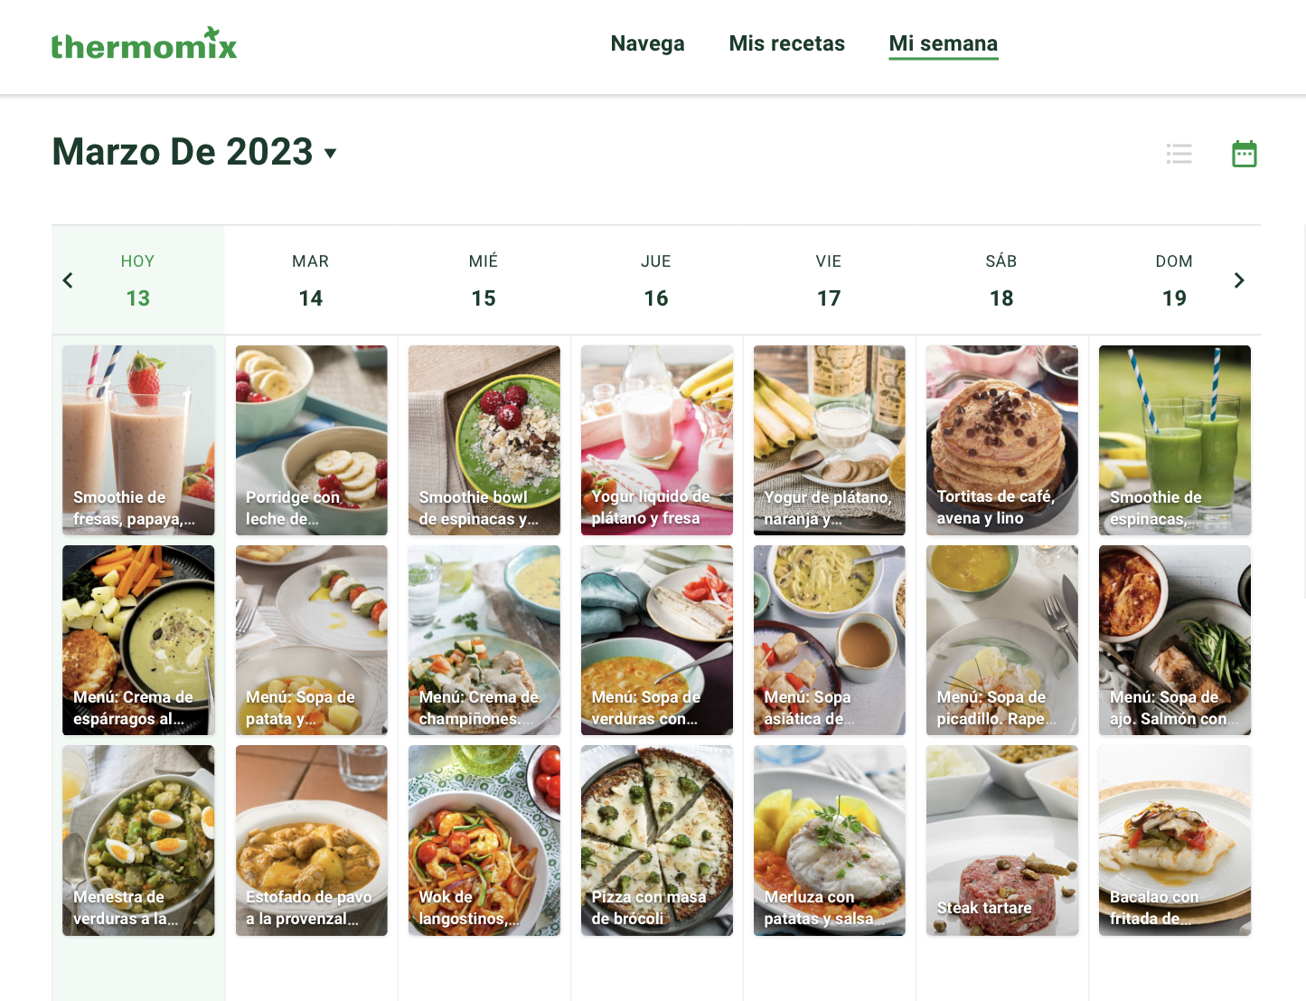Open Wok de langostinos recipe card
This screenshot has height=1001, width=1306.
pos(484,840)
